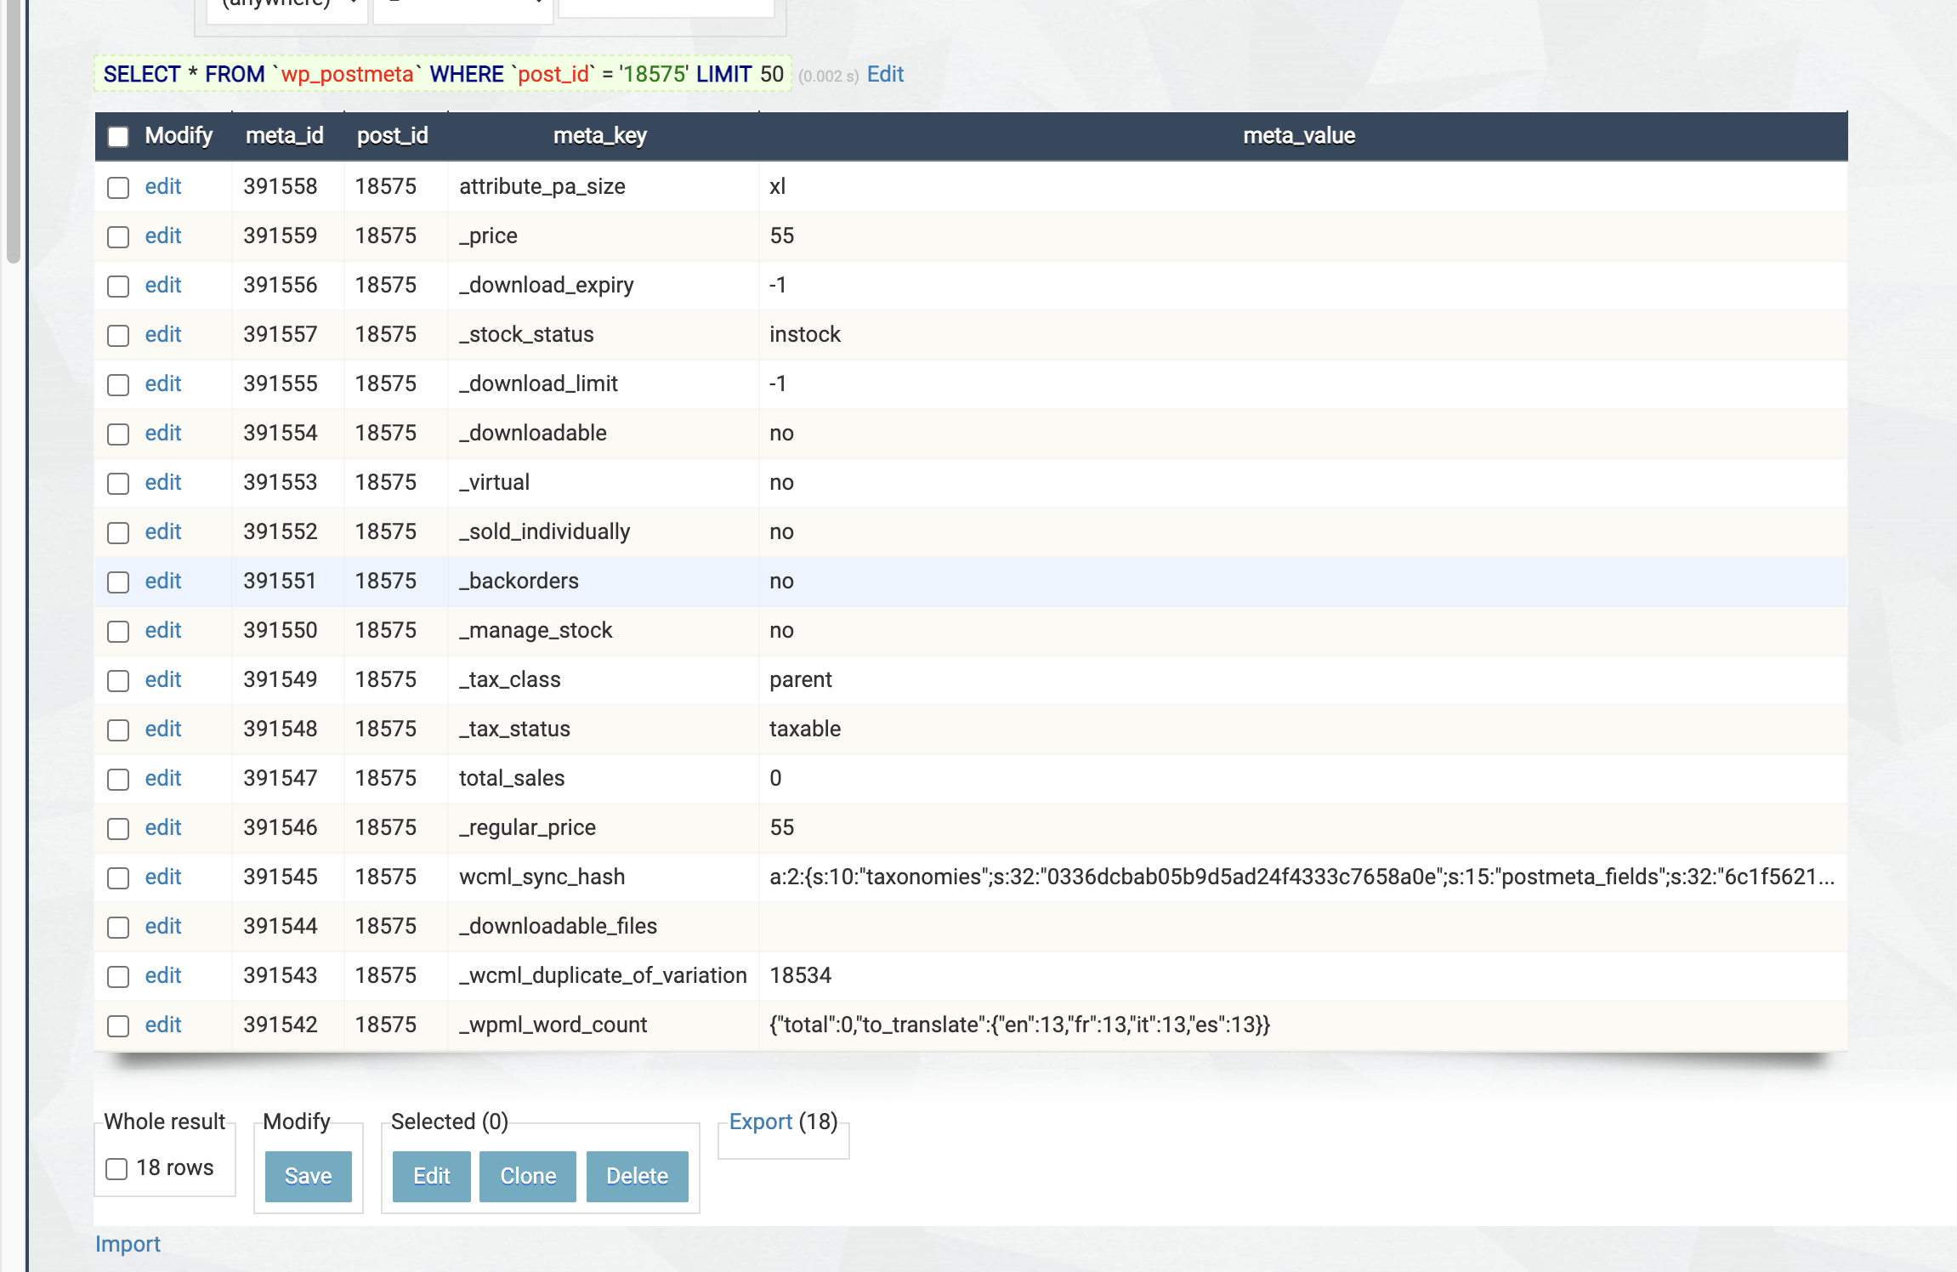Check the wcml_sync_hash row checkbox
Image resolution: width=1957 pixels, height=1272 pixels.
(x=118, y=878)
